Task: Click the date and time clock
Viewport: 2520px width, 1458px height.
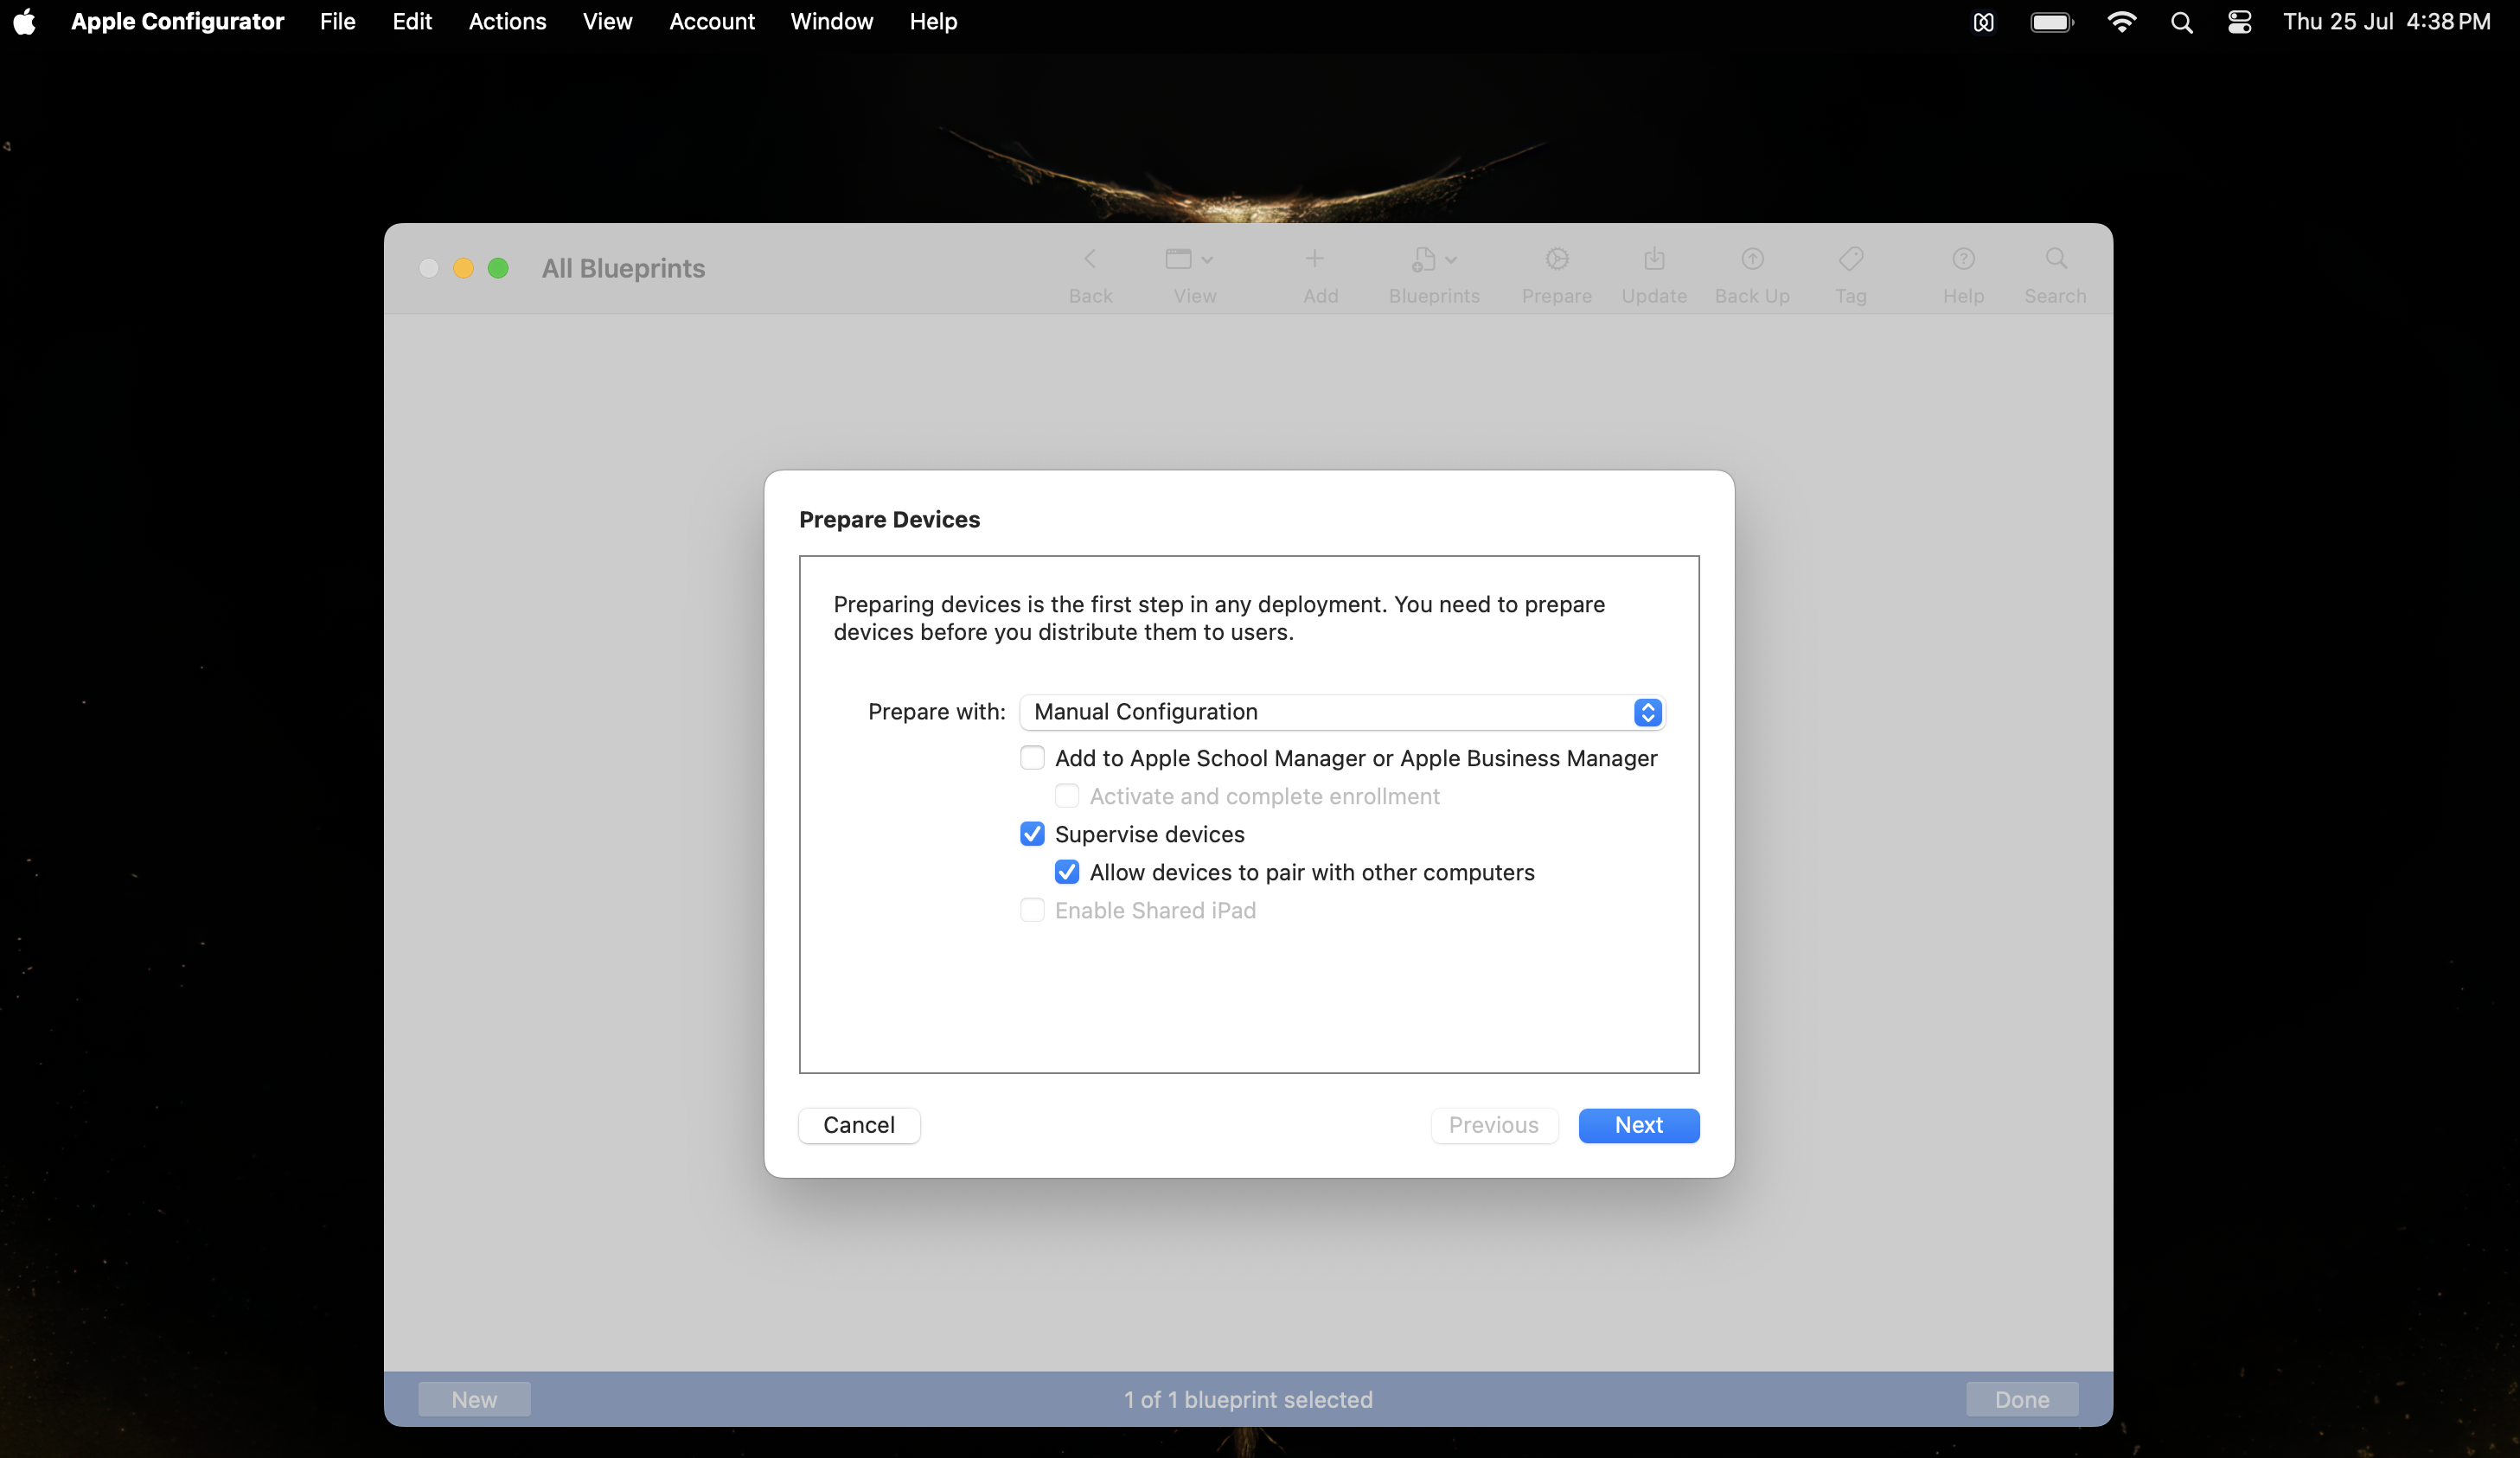Action: pyautogui.click(x=2385, y=22)
